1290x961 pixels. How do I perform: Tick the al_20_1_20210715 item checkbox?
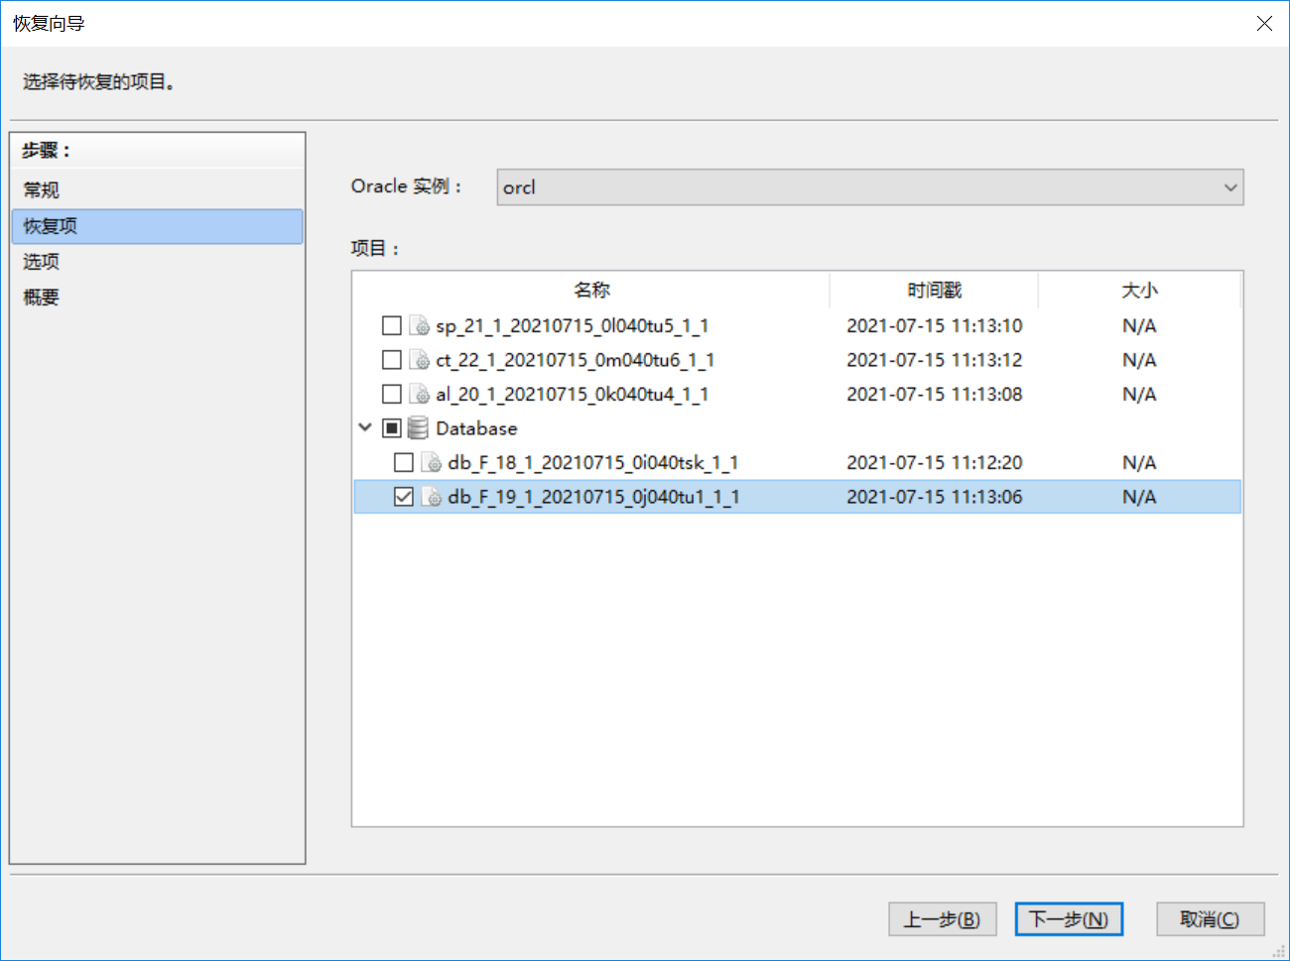tap(392, 395)
